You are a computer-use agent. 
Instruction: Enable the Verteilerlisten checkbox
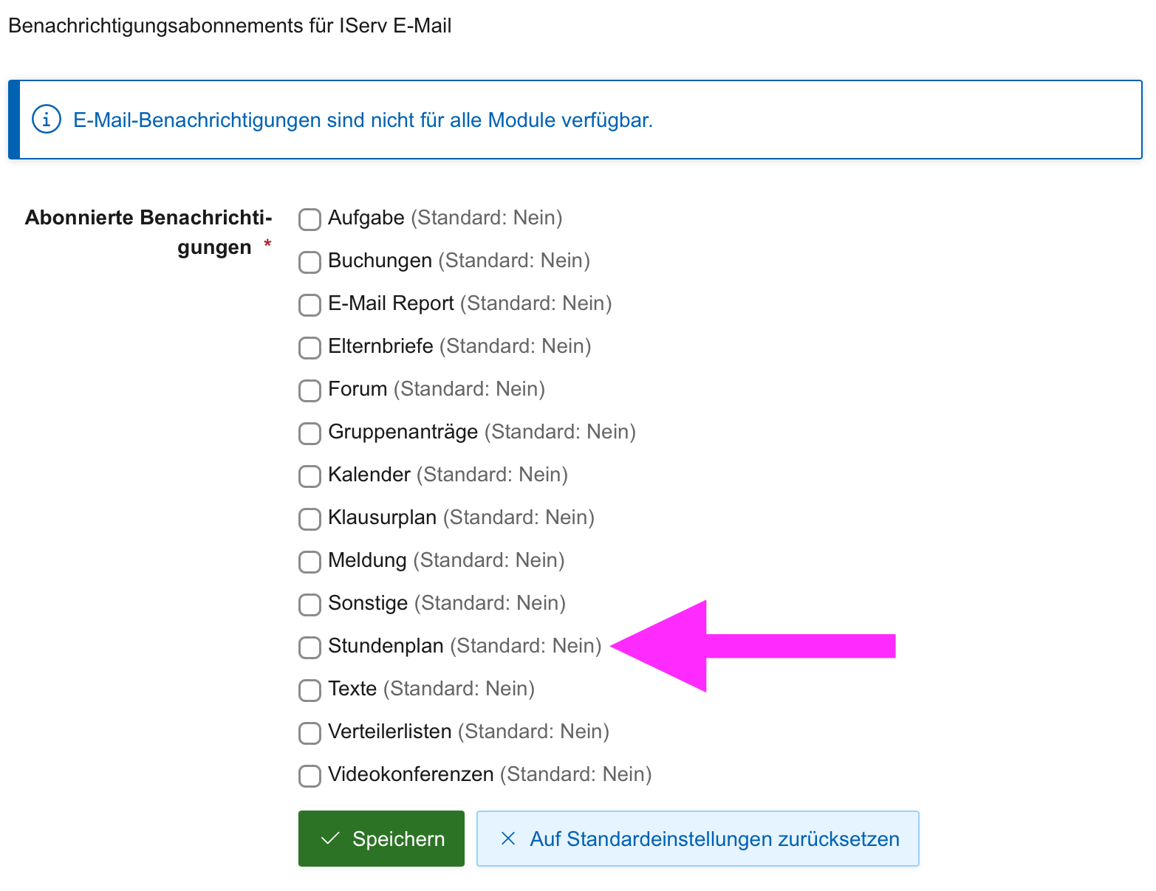click(x=309, y=733)
